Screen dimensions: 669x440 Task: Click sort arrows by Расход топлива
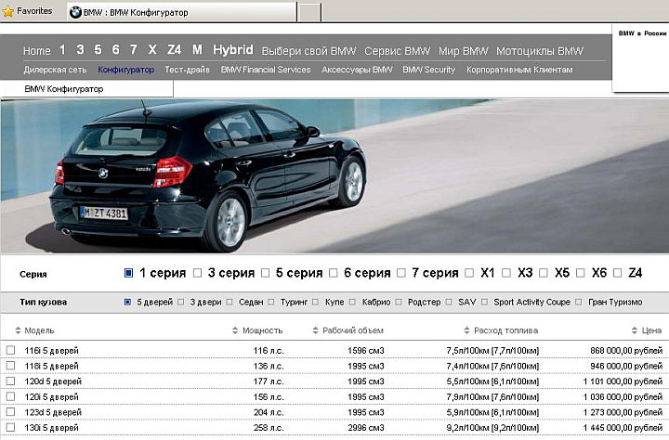coord(466,330)
